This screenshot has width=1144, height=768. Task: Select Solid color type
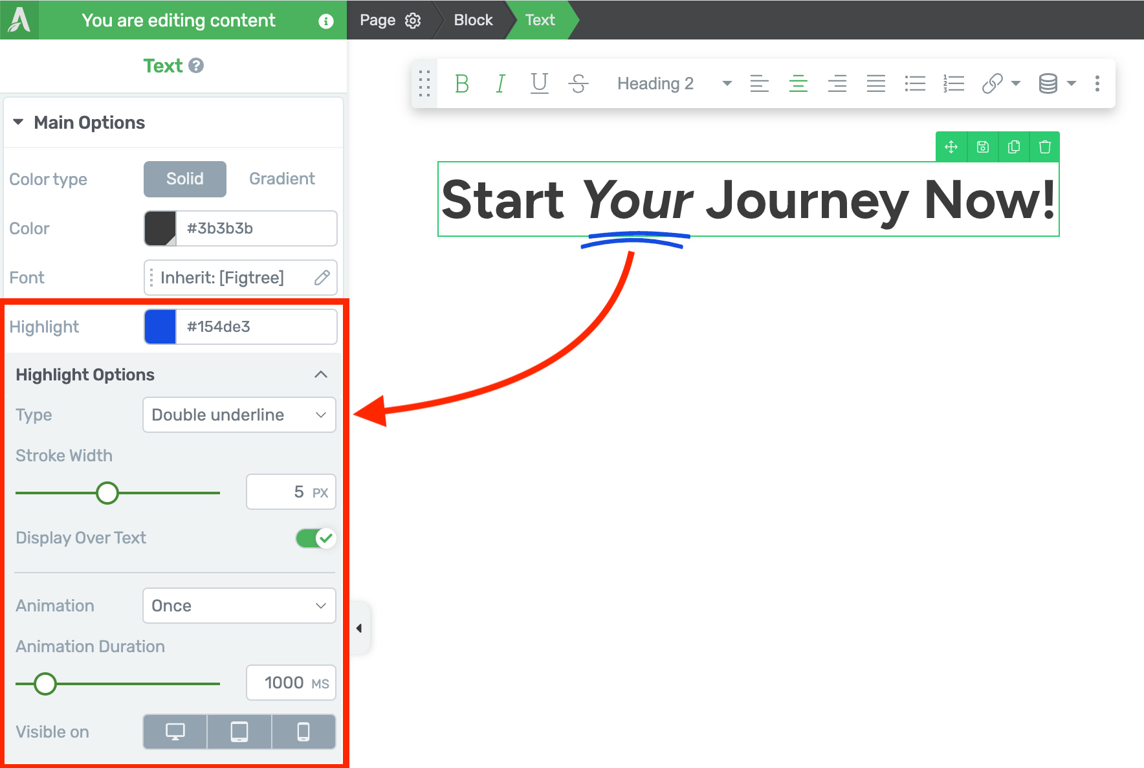tap(184, 179)
